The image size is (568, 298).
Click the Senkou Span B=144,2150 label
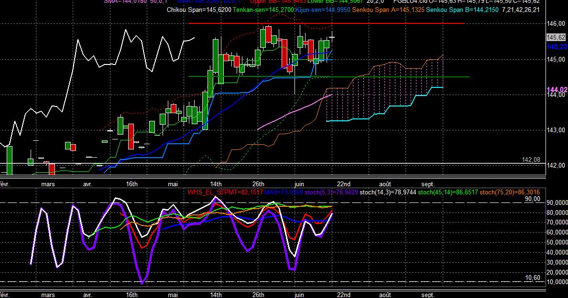coord(462,10)
